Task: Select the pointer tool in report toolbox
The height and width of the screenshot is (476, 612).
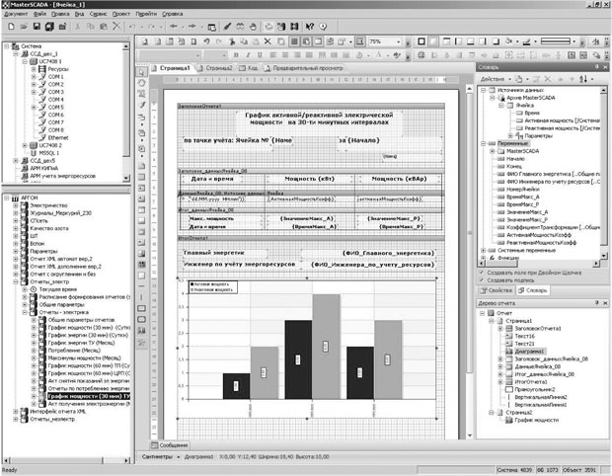Action: (x=142, y=72)
